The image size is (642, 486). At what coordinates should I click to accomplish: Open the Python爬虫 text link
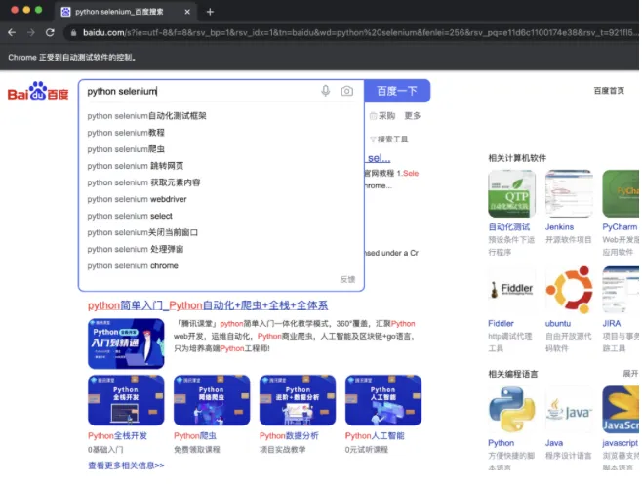click(x=195, y=436)
